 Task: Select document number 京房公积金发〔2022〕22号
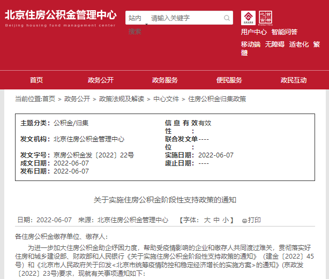click(94, 155)
